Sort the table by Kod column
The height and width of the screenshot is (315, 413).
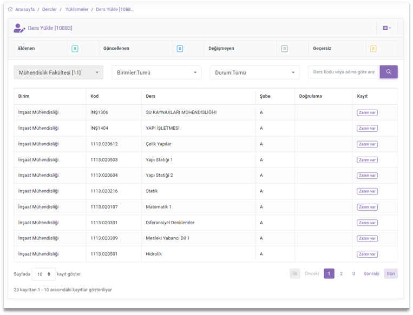click(95, 96)
